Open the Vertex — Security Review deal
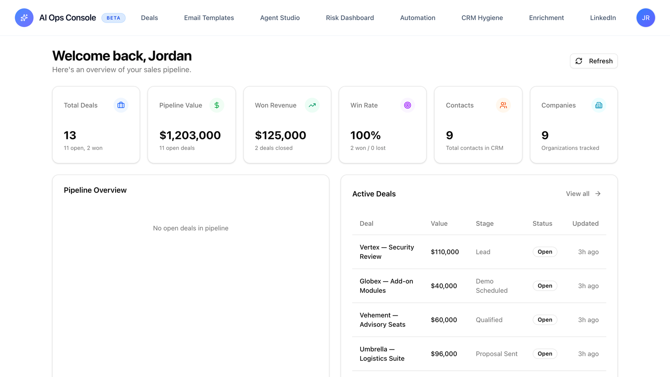This screenshot has height=377, width=670. (x=387, y=252)
